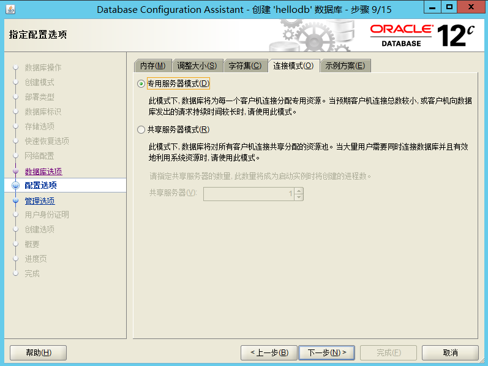
Task: Minimize the Database Configuration Assistant window
Action: [x=432, y=7]
